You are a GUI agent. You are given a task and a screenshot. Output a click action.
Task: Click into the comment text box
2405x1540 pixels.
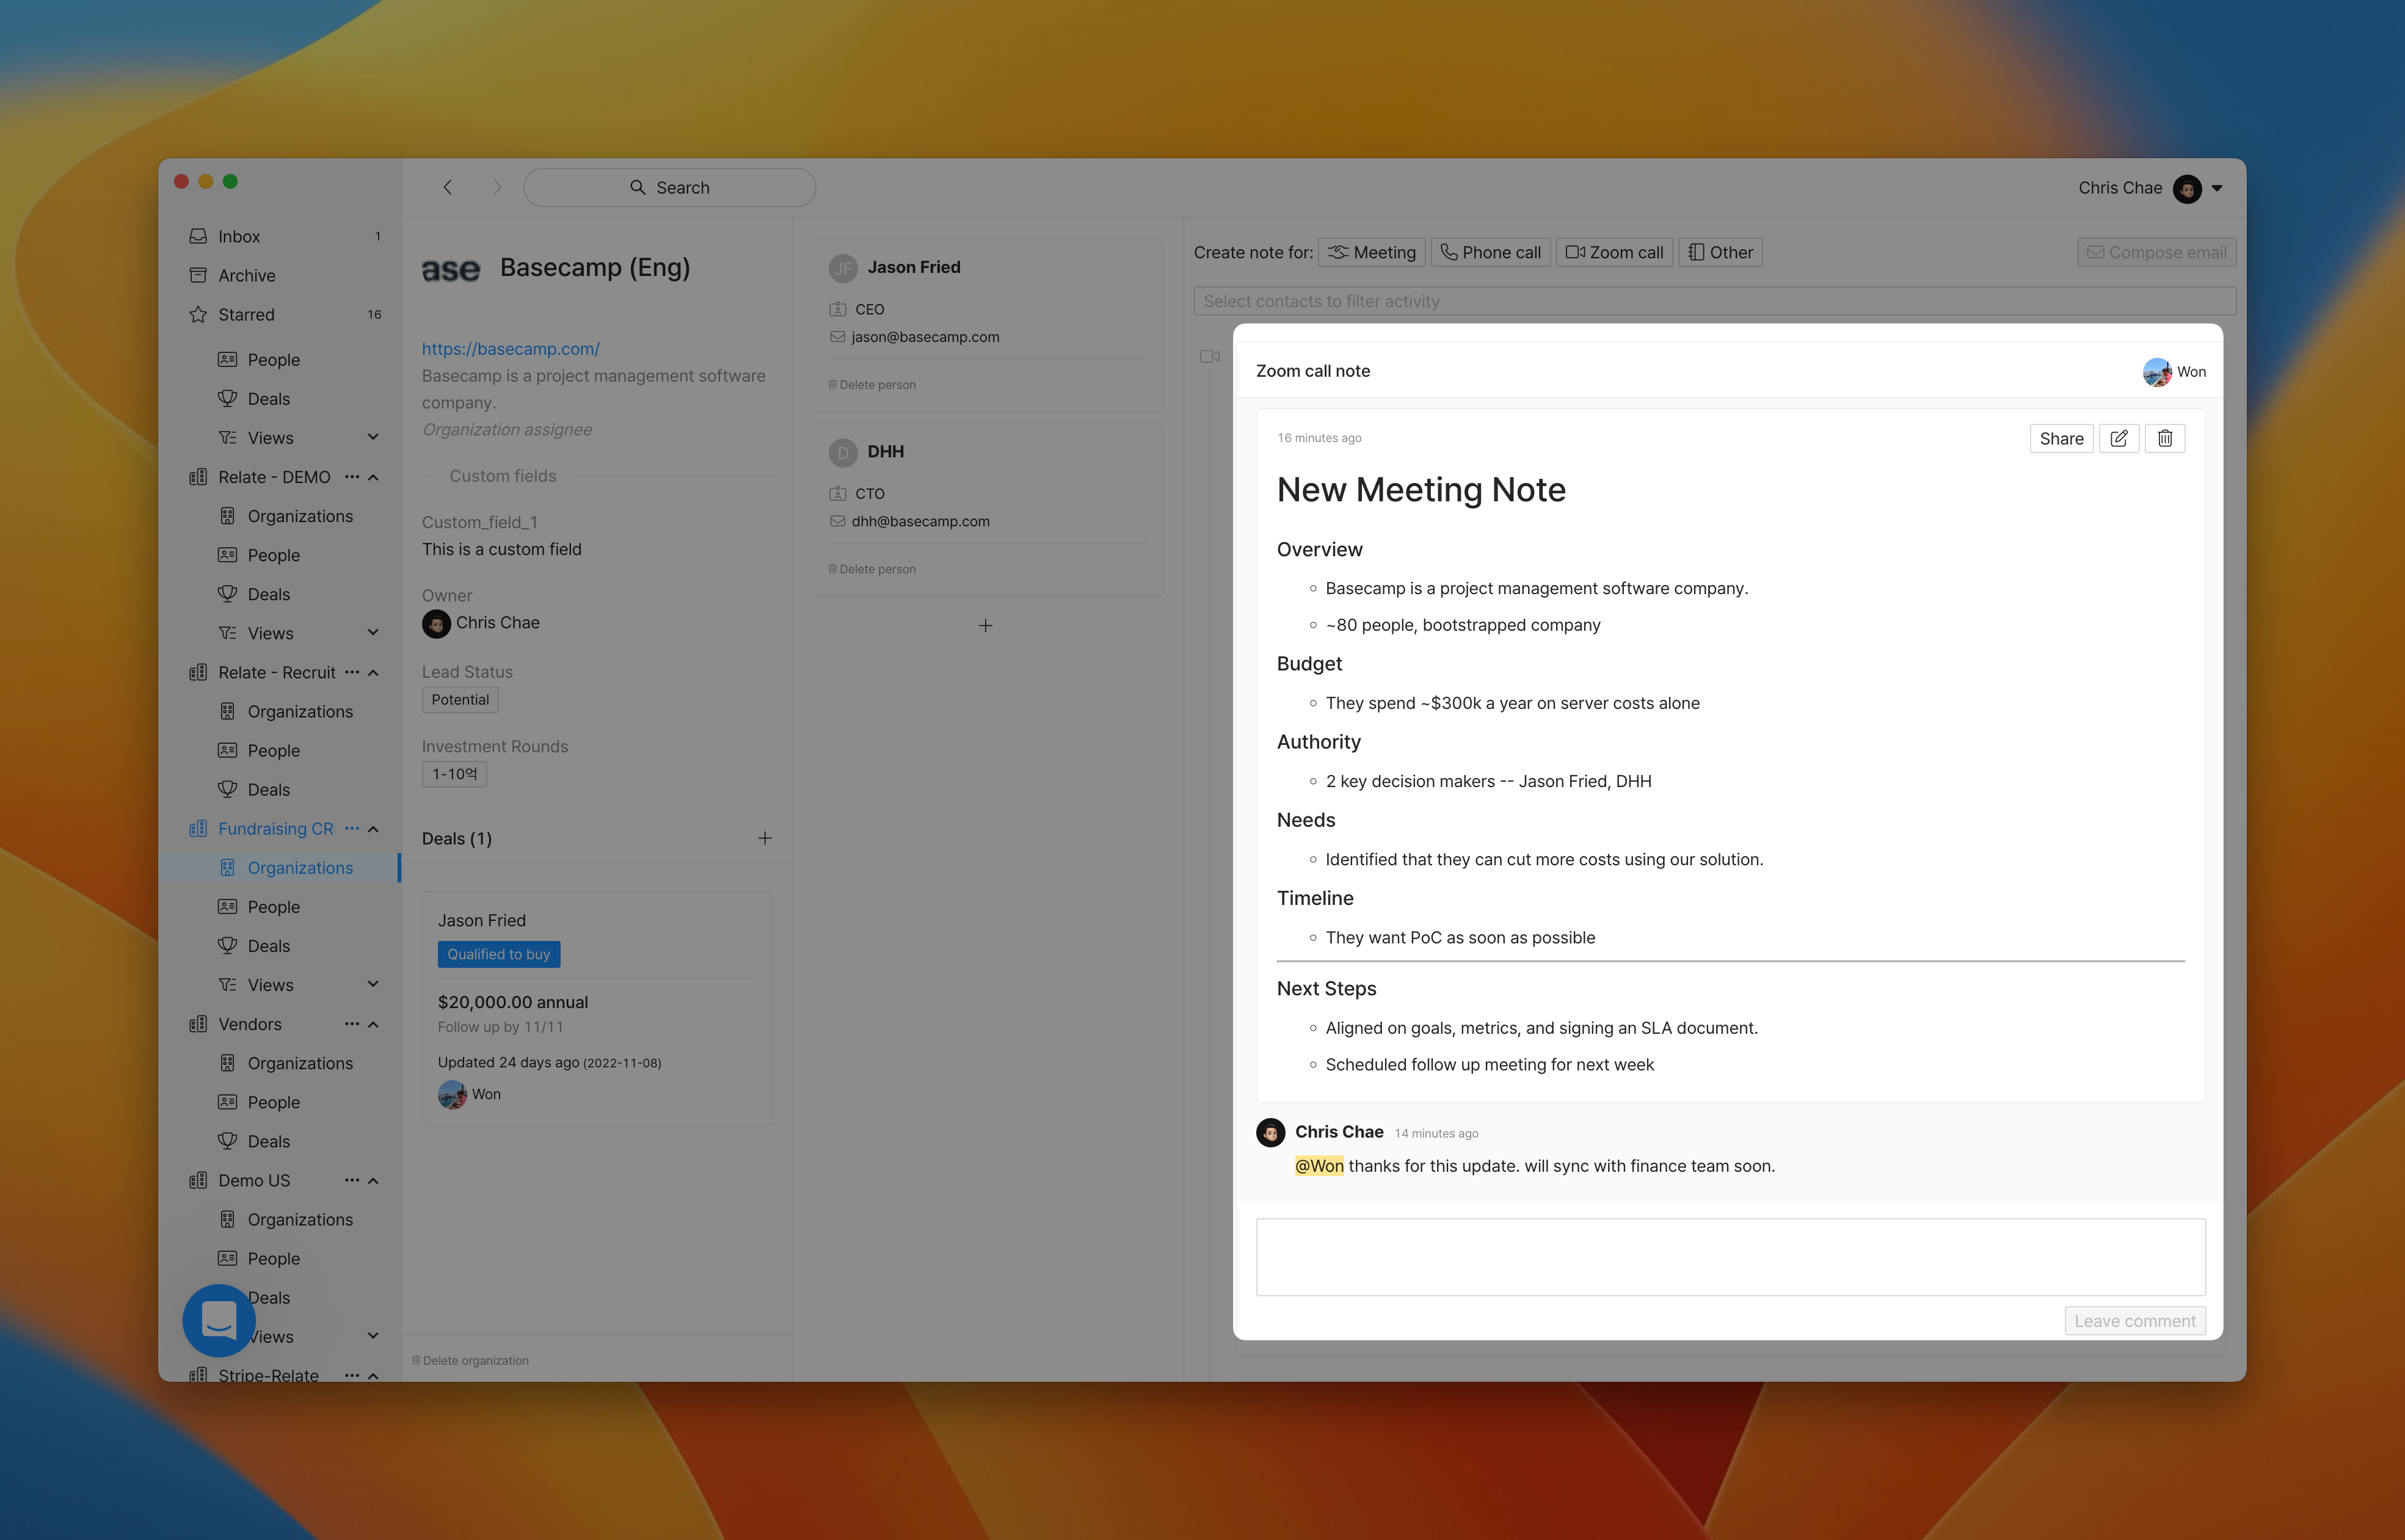point(1730,1256)
